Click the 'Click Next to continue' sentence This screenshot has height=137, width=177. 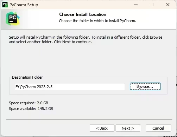[73, 42]
